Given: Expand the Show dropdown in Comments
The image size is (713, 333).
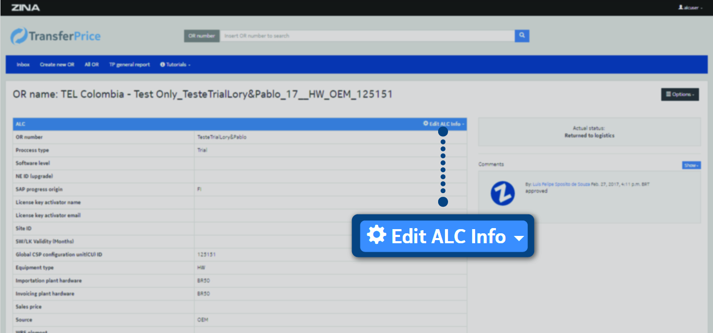Looking at the screenshot, I should point(691,165).
